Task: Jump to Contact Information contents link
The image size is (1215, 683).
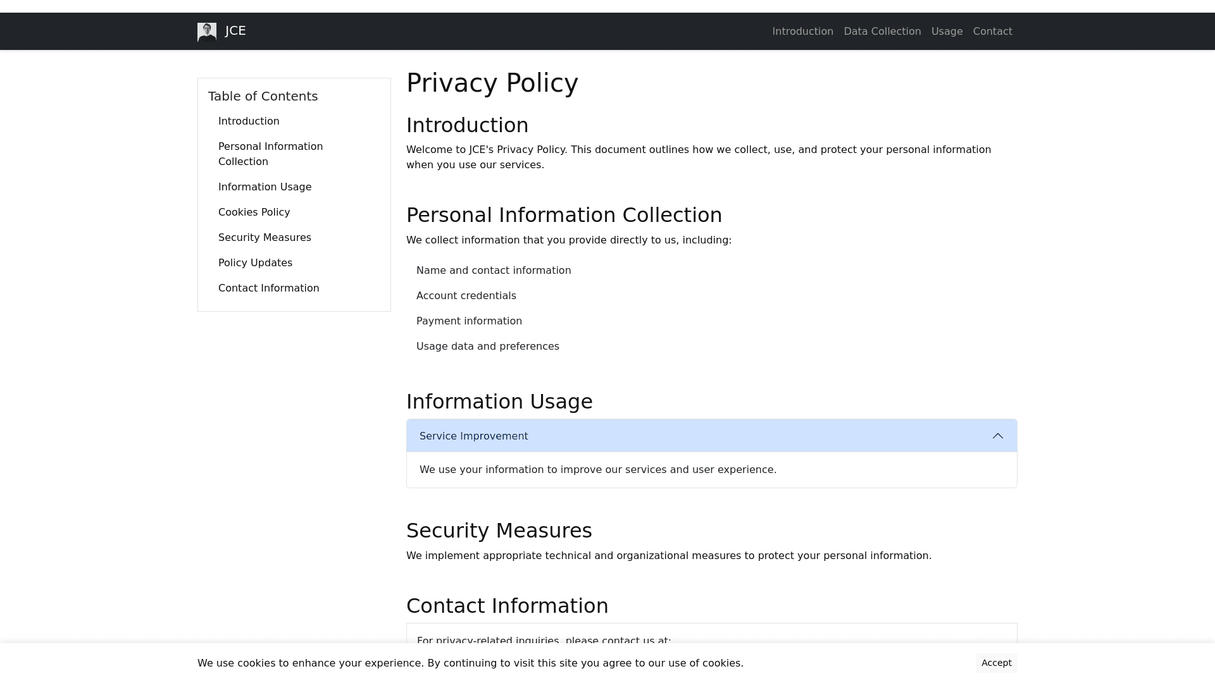Action: pyautogui.click(x=268, y=288)
